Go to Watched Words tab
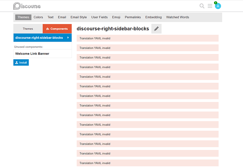 point(178,17)
